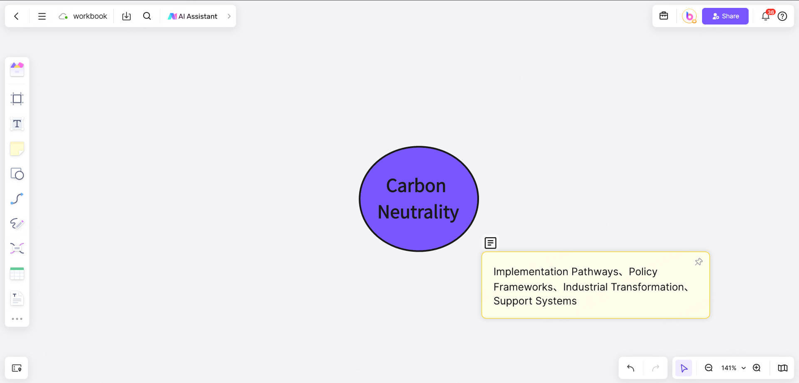
Task: Open more tools ellipsis
Action: tap(17, 319)
